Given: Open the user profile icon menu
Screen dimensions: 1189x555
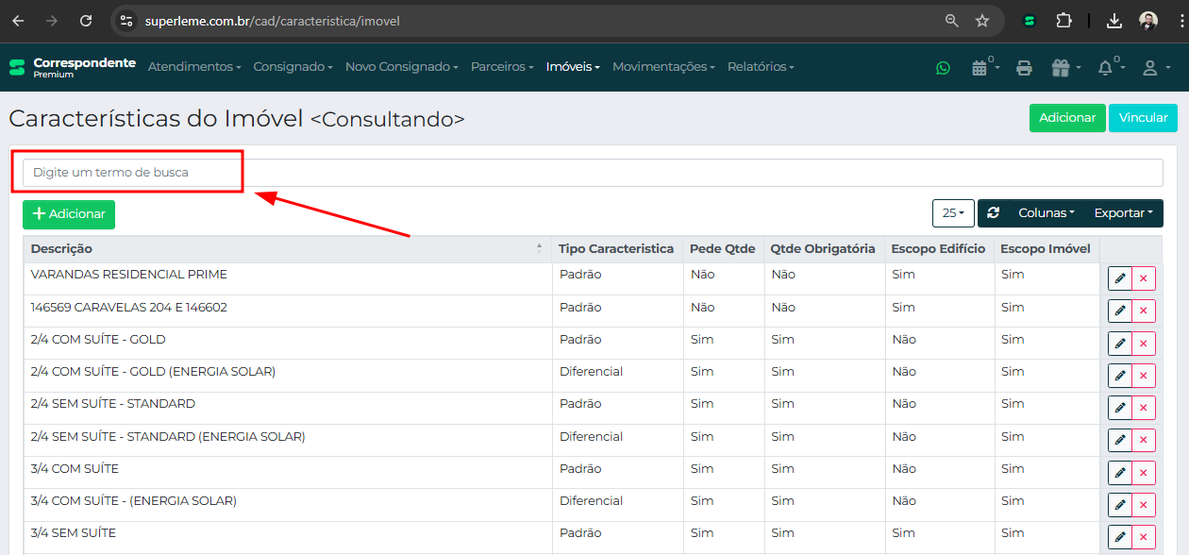Looking at the screenshot, I should point(1150,68).
